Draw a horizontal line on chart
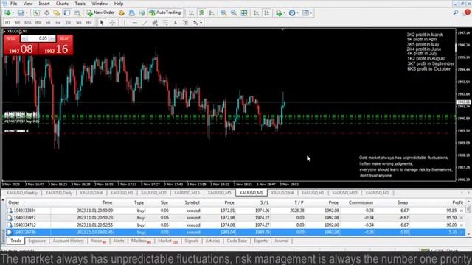The image size is (472, 265). (134, 23)
